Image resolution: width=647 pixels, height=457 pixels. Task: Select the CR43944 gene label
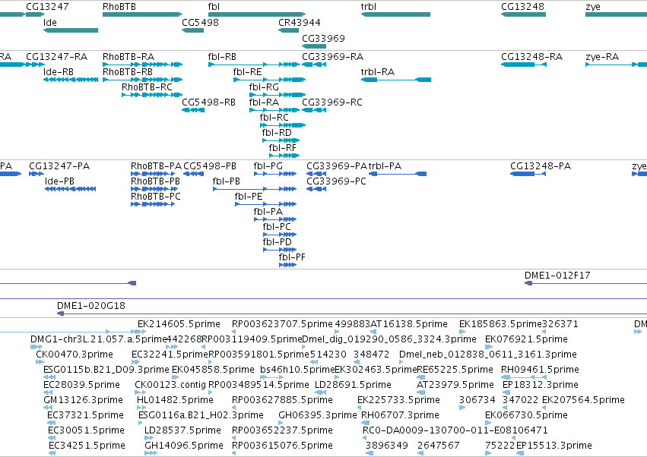click(299, 22)
